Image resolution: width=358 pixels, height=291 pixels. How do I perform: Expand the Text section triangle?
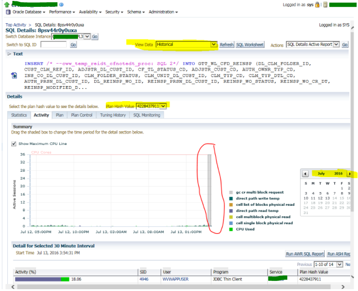tap(9, 54)
